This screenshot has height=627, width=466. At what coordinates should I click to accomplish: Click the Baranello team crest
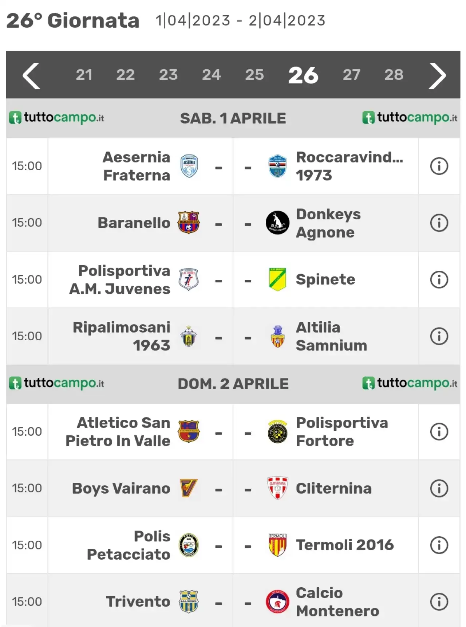coord(189,223)
